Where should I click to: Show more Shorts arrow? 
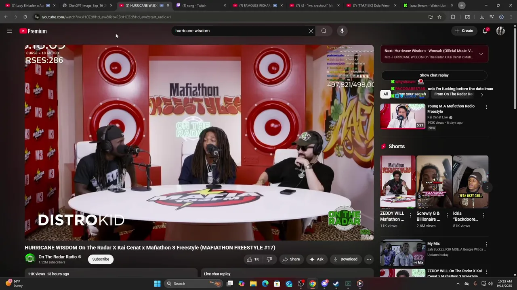point(487,187)
